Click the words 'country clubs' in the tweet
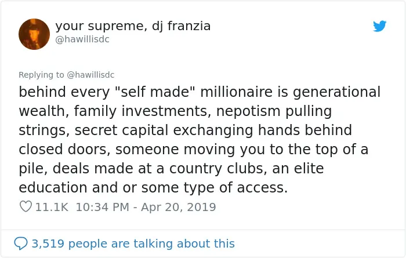Image resolution: width=406 pixels, height=258 pixels. coord(218,169)
